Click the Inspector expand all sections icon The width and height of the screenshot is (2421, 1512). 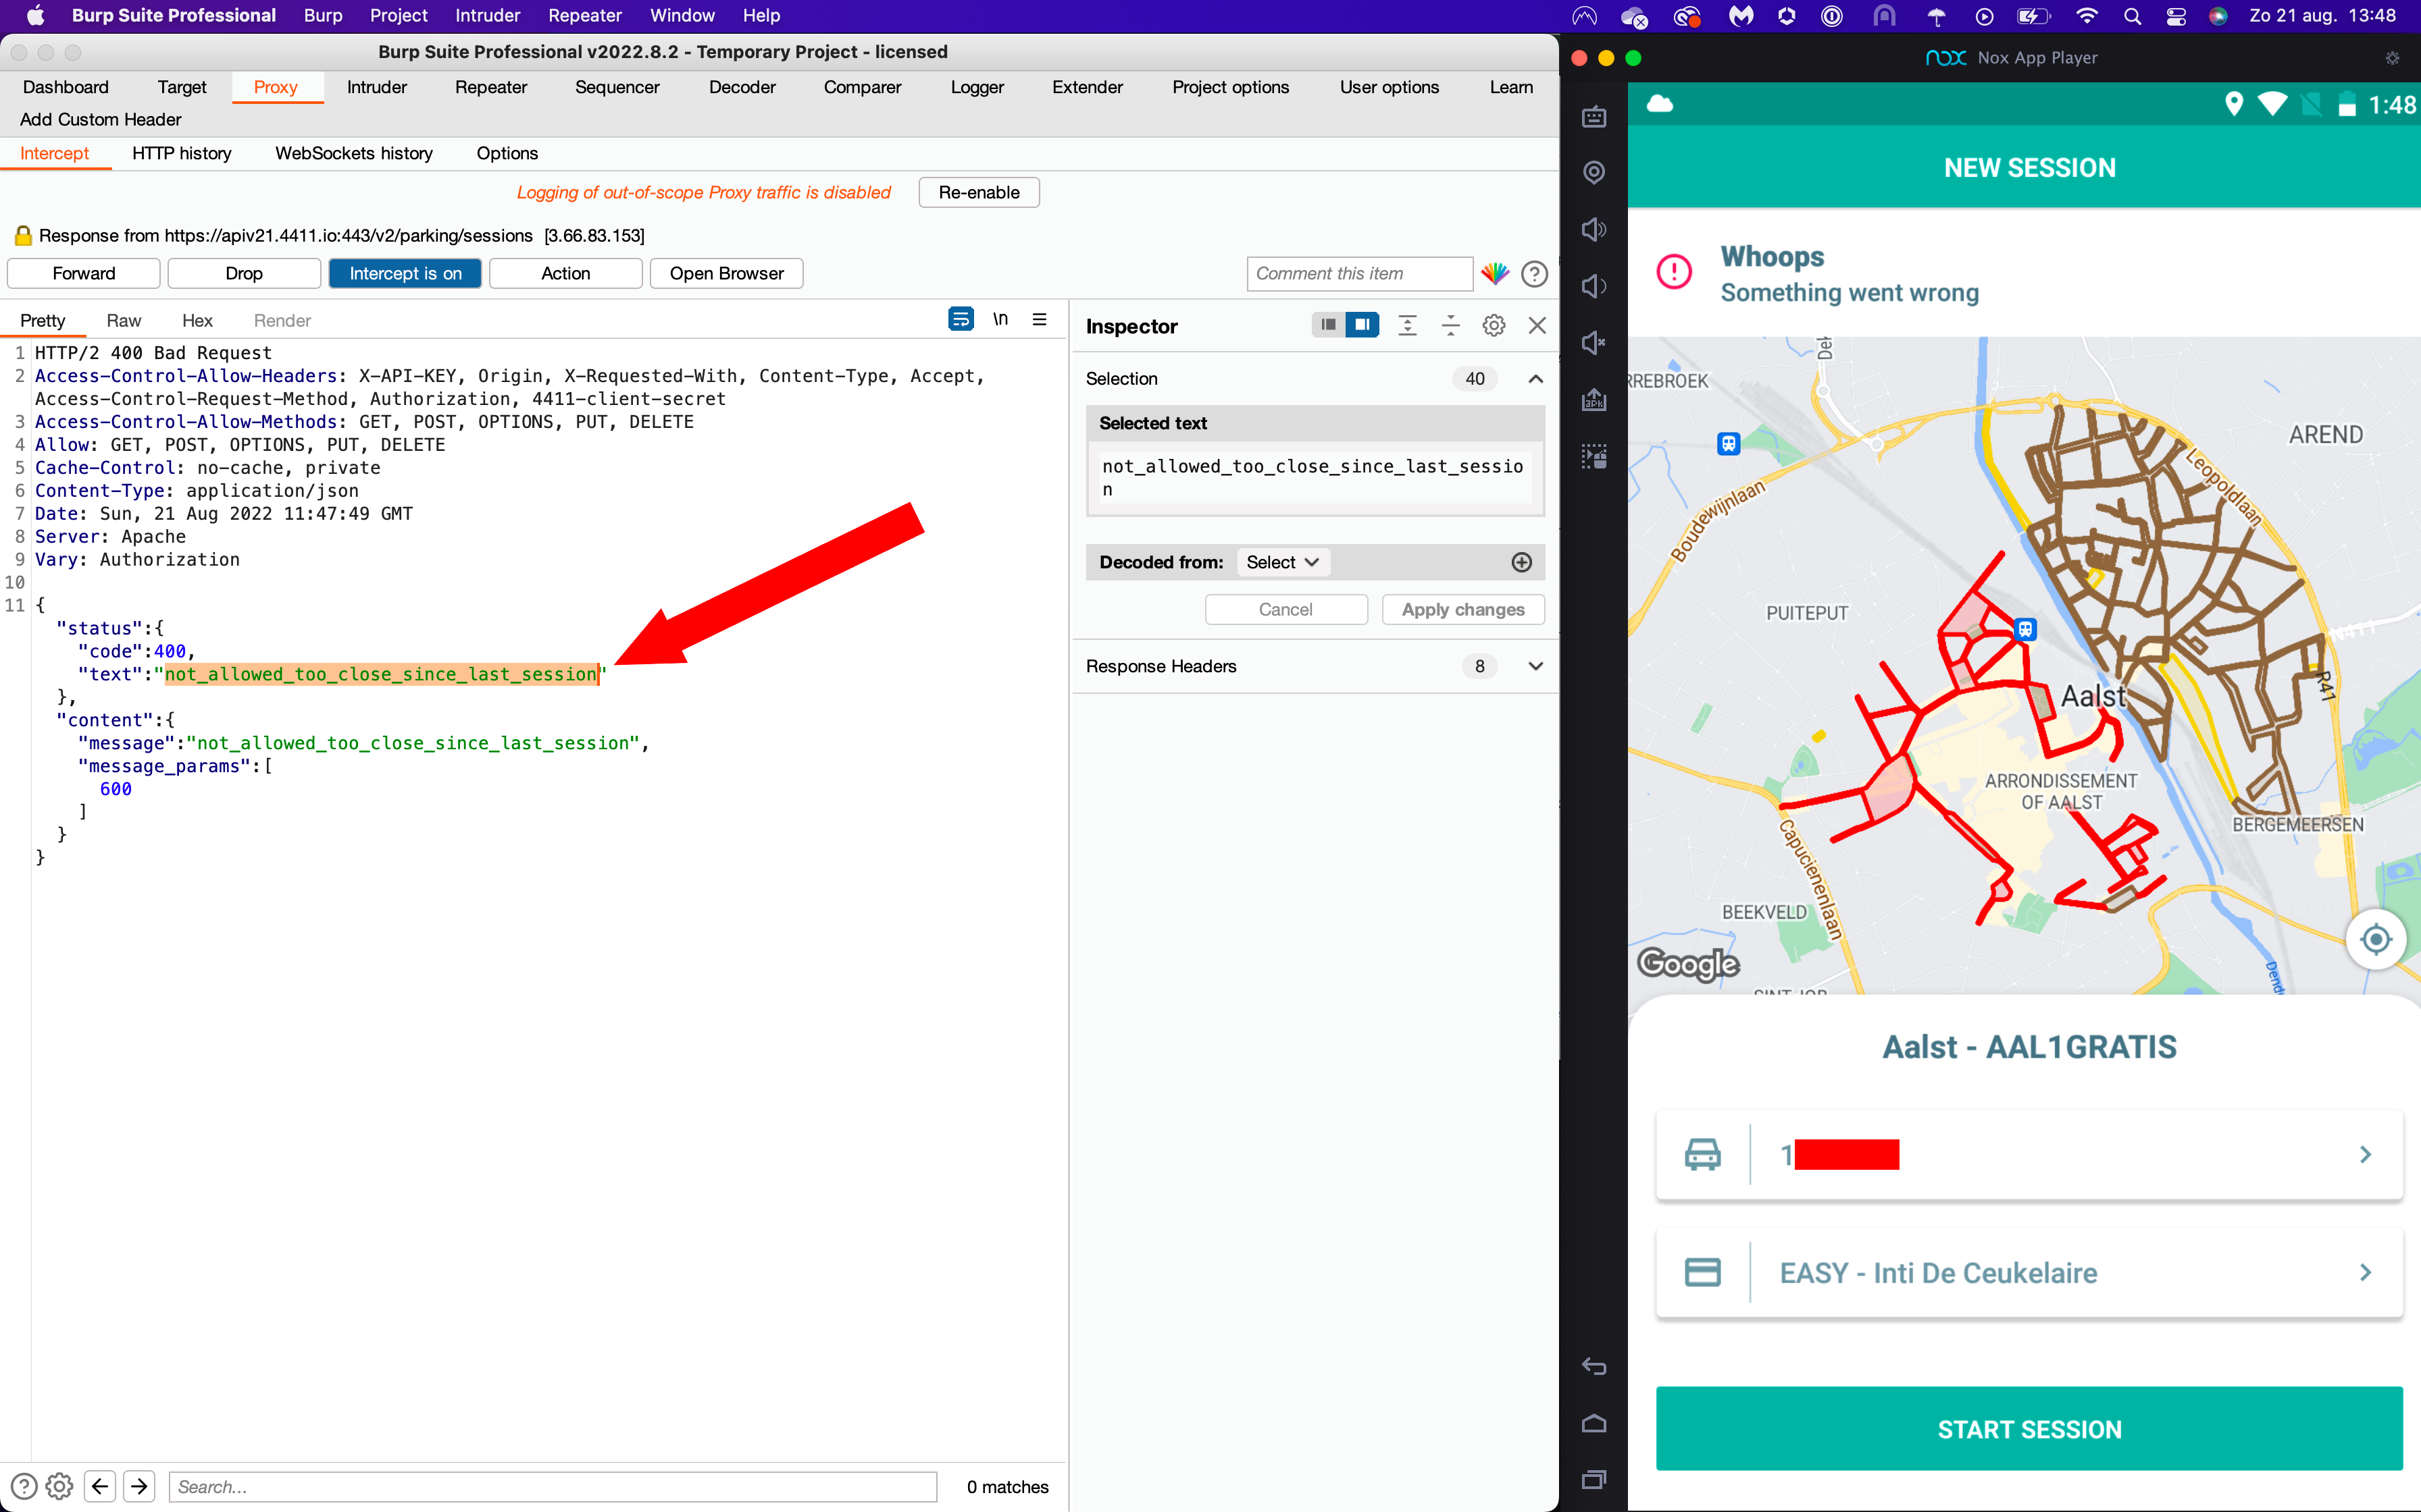(1406, 325)
